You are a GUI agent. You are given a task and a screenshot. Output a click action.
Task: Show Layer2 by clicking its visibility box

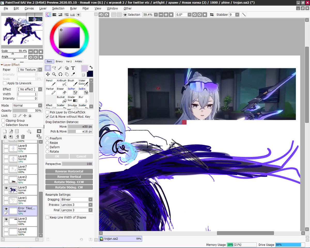[x=6, y=177]
